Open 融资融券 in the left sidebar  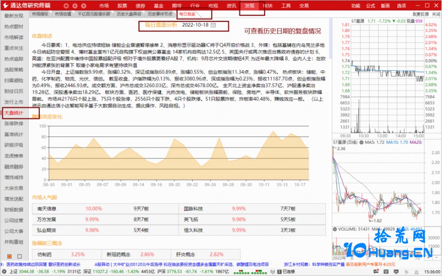(14, 166)
